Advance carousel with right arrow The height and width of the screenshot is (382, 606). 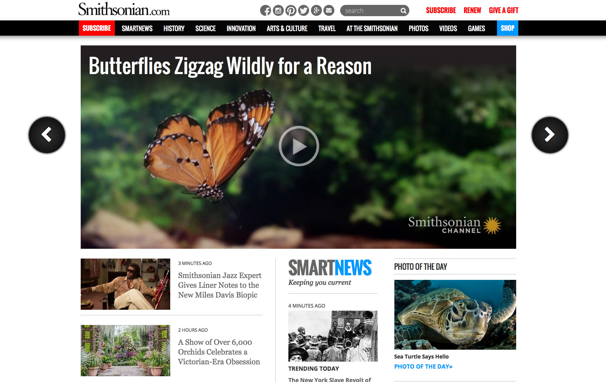550,135
